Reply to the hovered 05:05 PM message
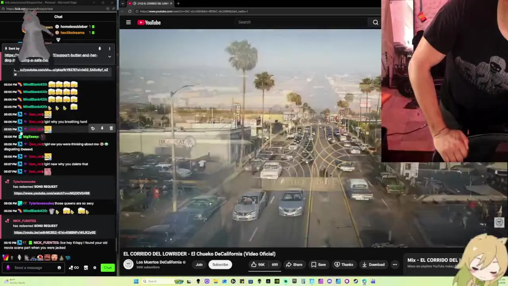Viewport: 508px width, 286px height. click(92, 128)
